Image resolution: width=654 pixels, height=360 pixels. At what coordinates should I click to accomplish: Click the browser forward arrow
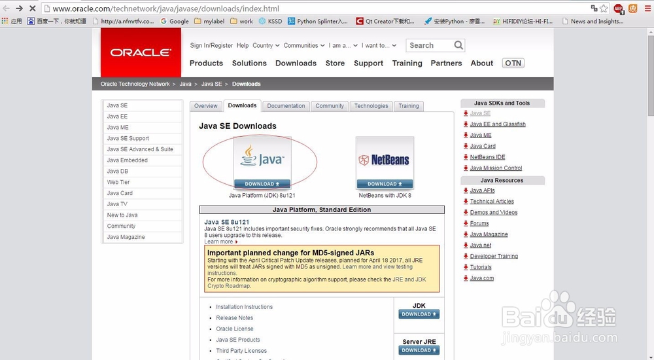(x=19, y=9)
